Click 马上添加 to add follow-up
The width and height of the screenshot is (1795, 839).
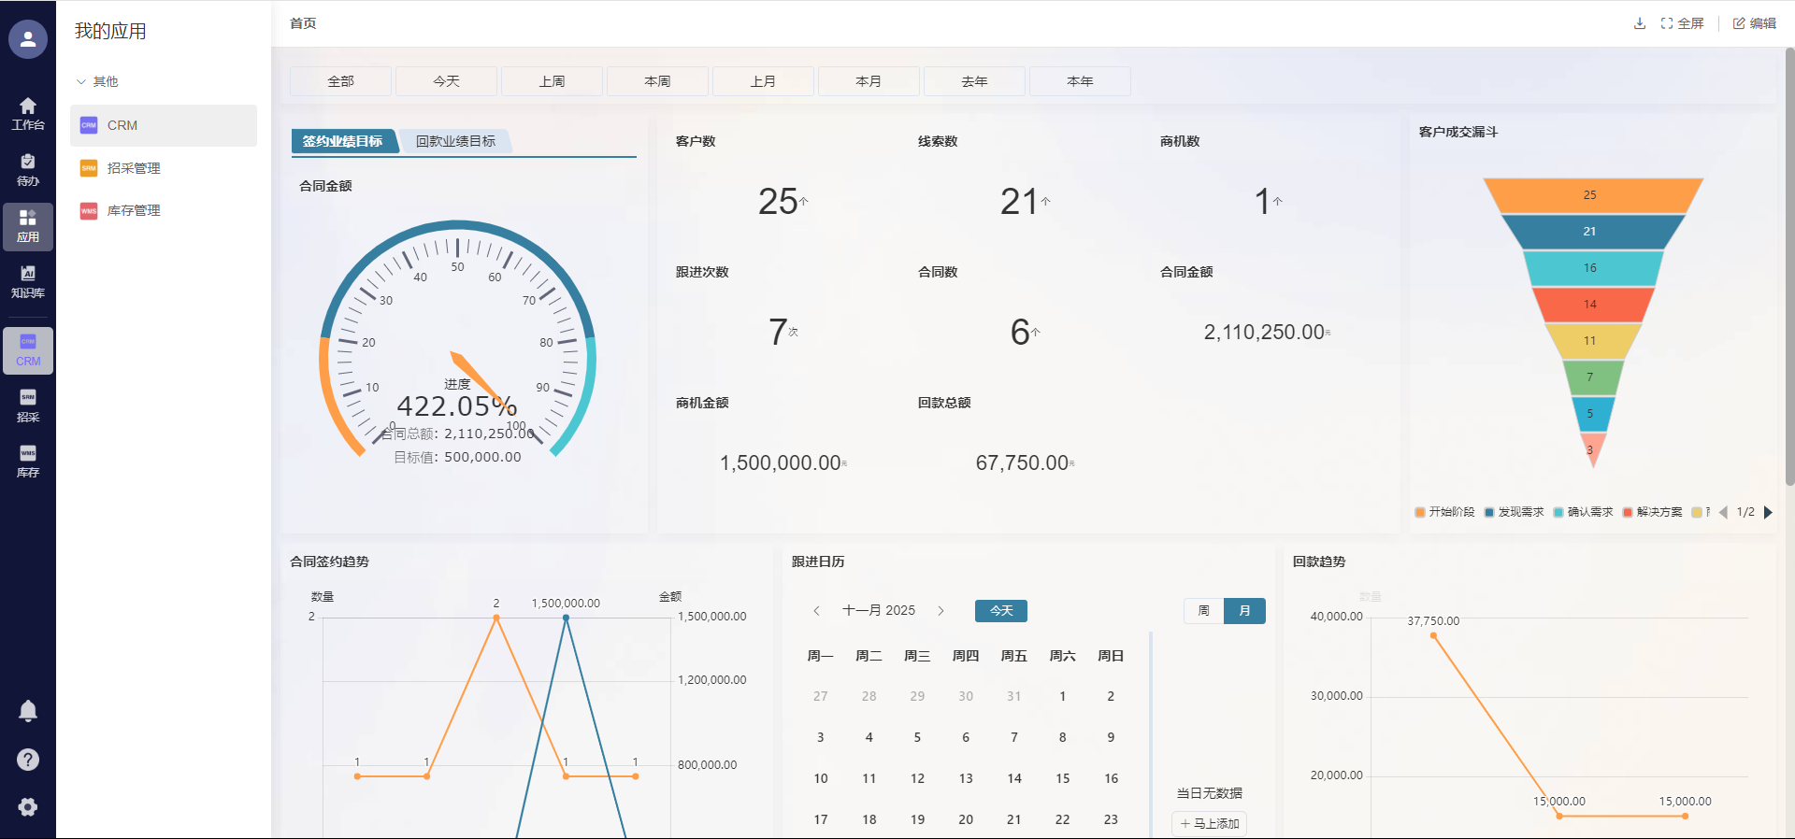tap(1210, 823)
